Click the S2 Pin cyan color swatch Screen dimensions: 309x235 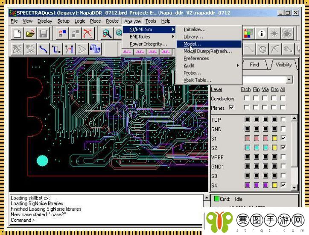[256, 147]
